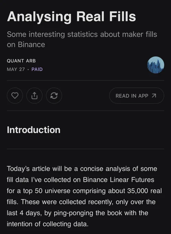This screenshot has height=234, width=171.
Task: Click the subtitle about maker fills on Binance
Action: pos(82,39)
